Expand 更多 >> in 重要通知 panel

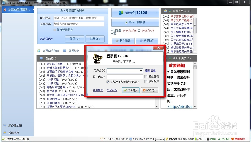pyautogui.click(x=186, y=58)
